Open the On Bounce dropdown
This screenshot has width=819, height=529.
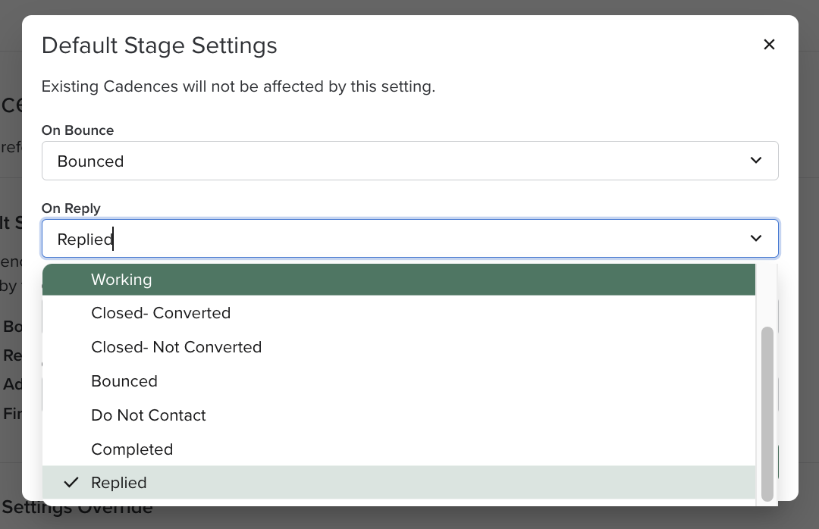click(x=410, y=161)
